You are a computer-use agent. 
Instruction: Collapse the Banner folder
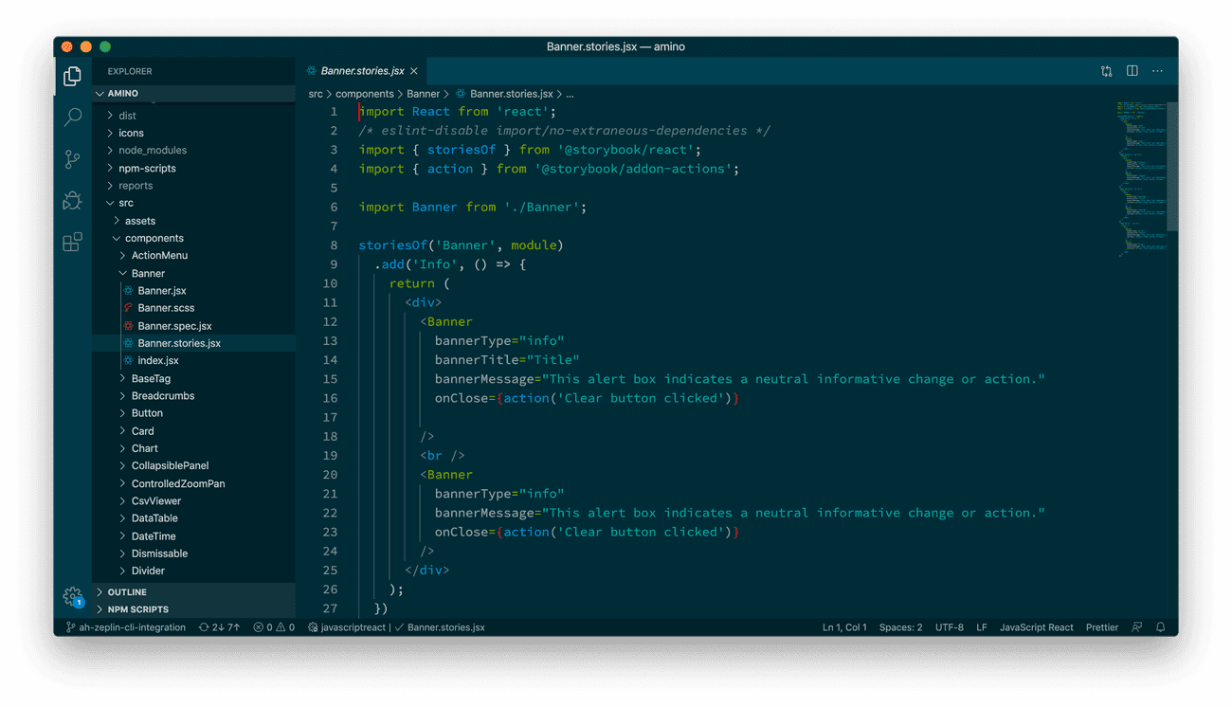coord(148,273)
